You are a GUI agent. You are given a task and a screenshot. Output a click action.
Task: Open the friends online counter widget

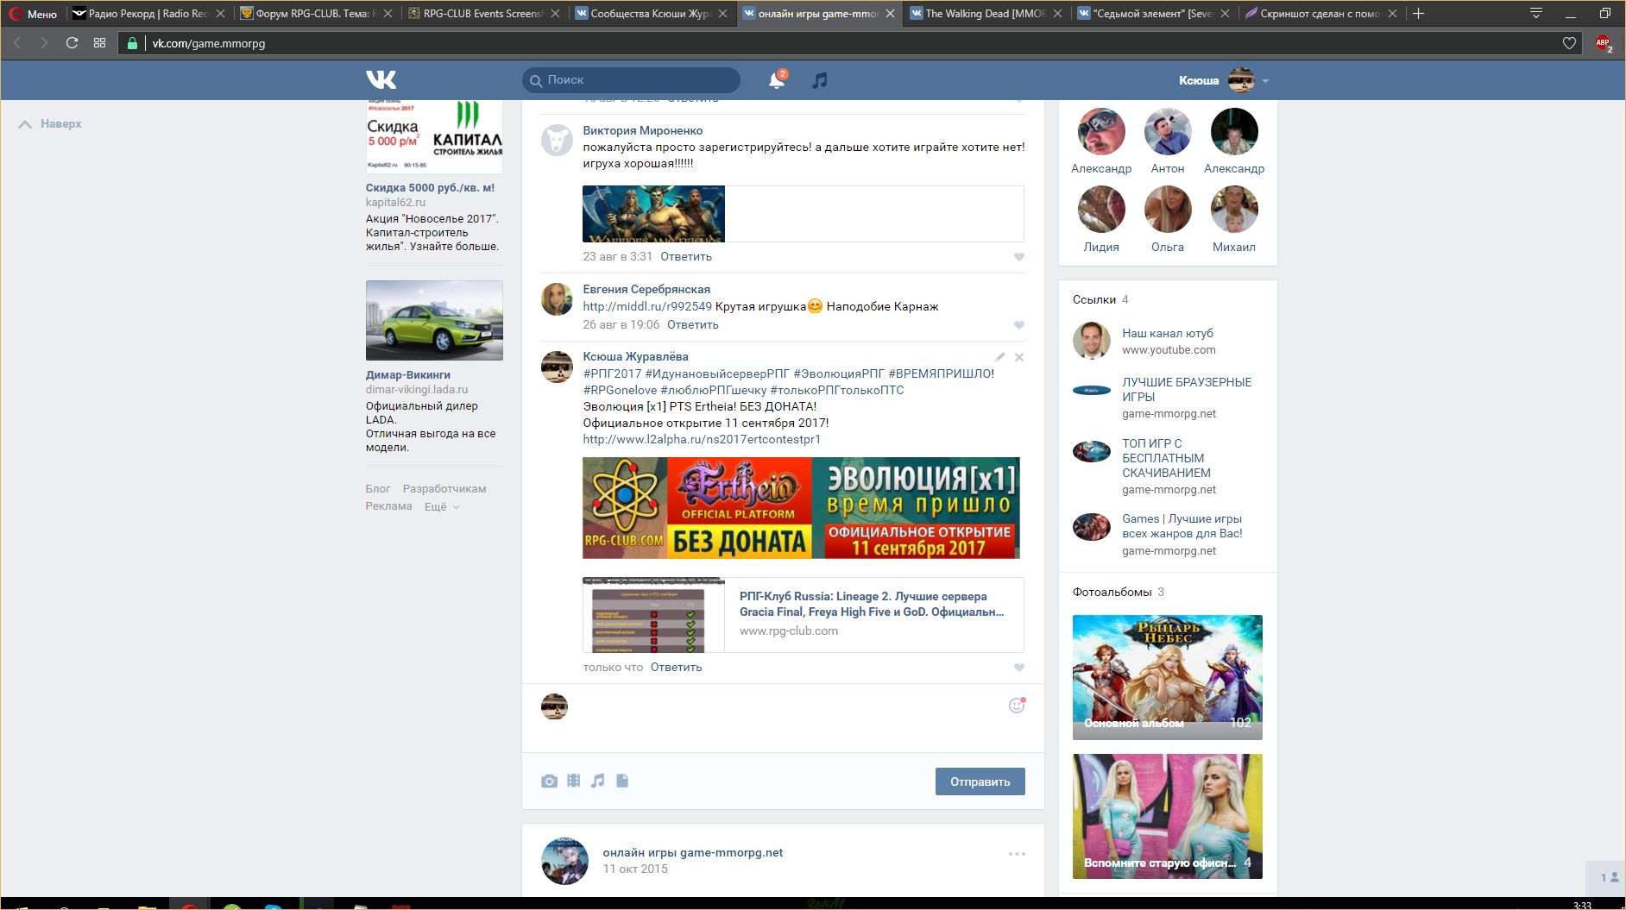(x=1608, y=877)
